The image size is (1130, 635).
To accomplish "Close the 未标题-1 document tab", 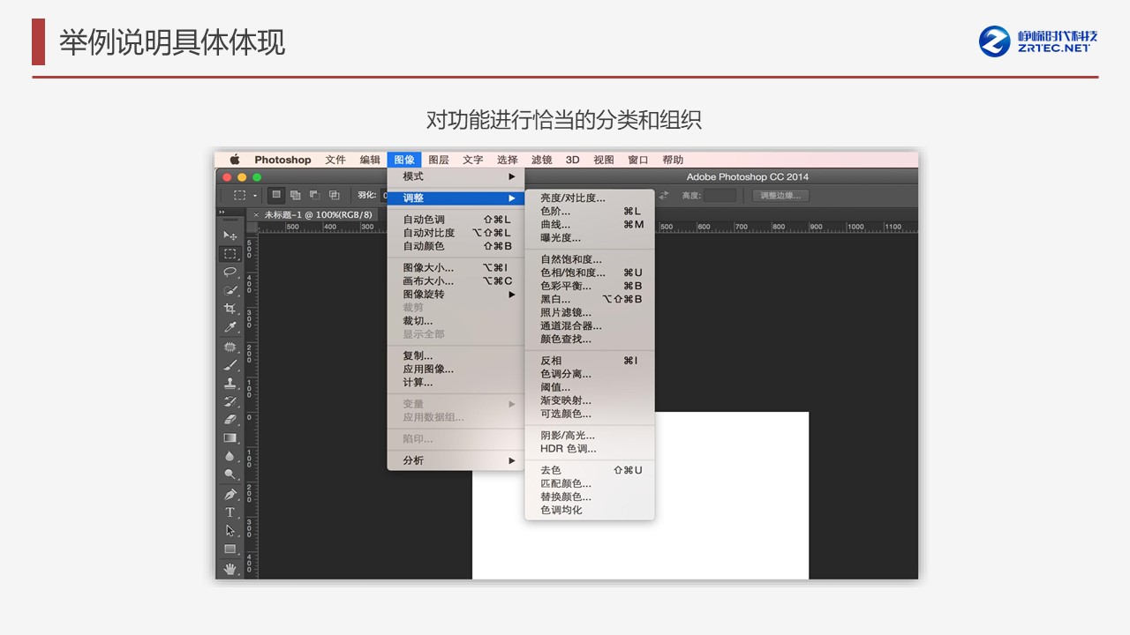I will tap(256, 214).
